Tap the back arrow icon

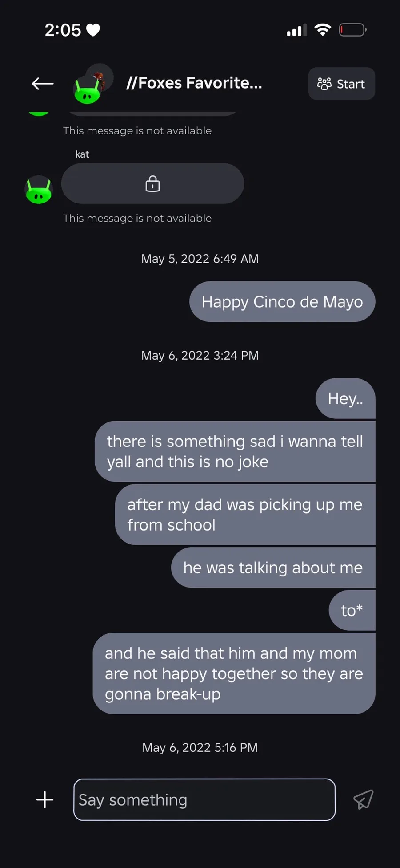point(43,84)
